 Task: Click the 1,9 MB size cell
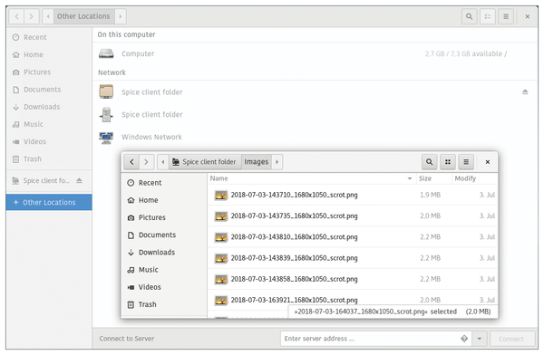click(430, 195)
